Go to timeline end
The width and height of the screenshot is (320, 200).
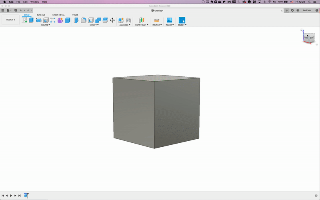click(19, 196)
